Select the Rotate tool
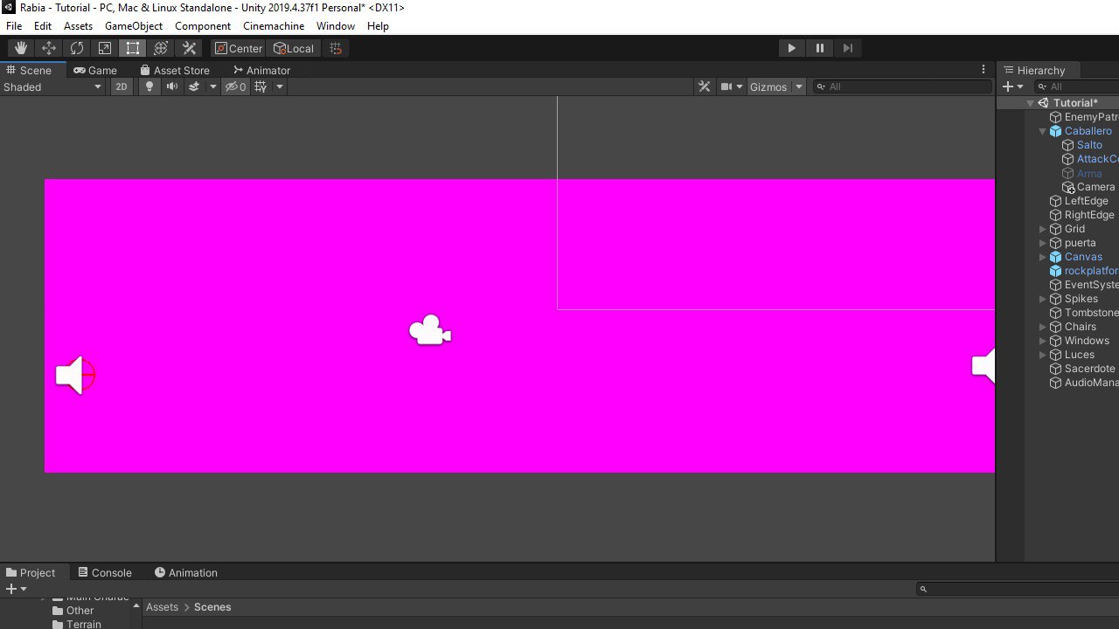The image size is (1119, 629). click(77, 48)
